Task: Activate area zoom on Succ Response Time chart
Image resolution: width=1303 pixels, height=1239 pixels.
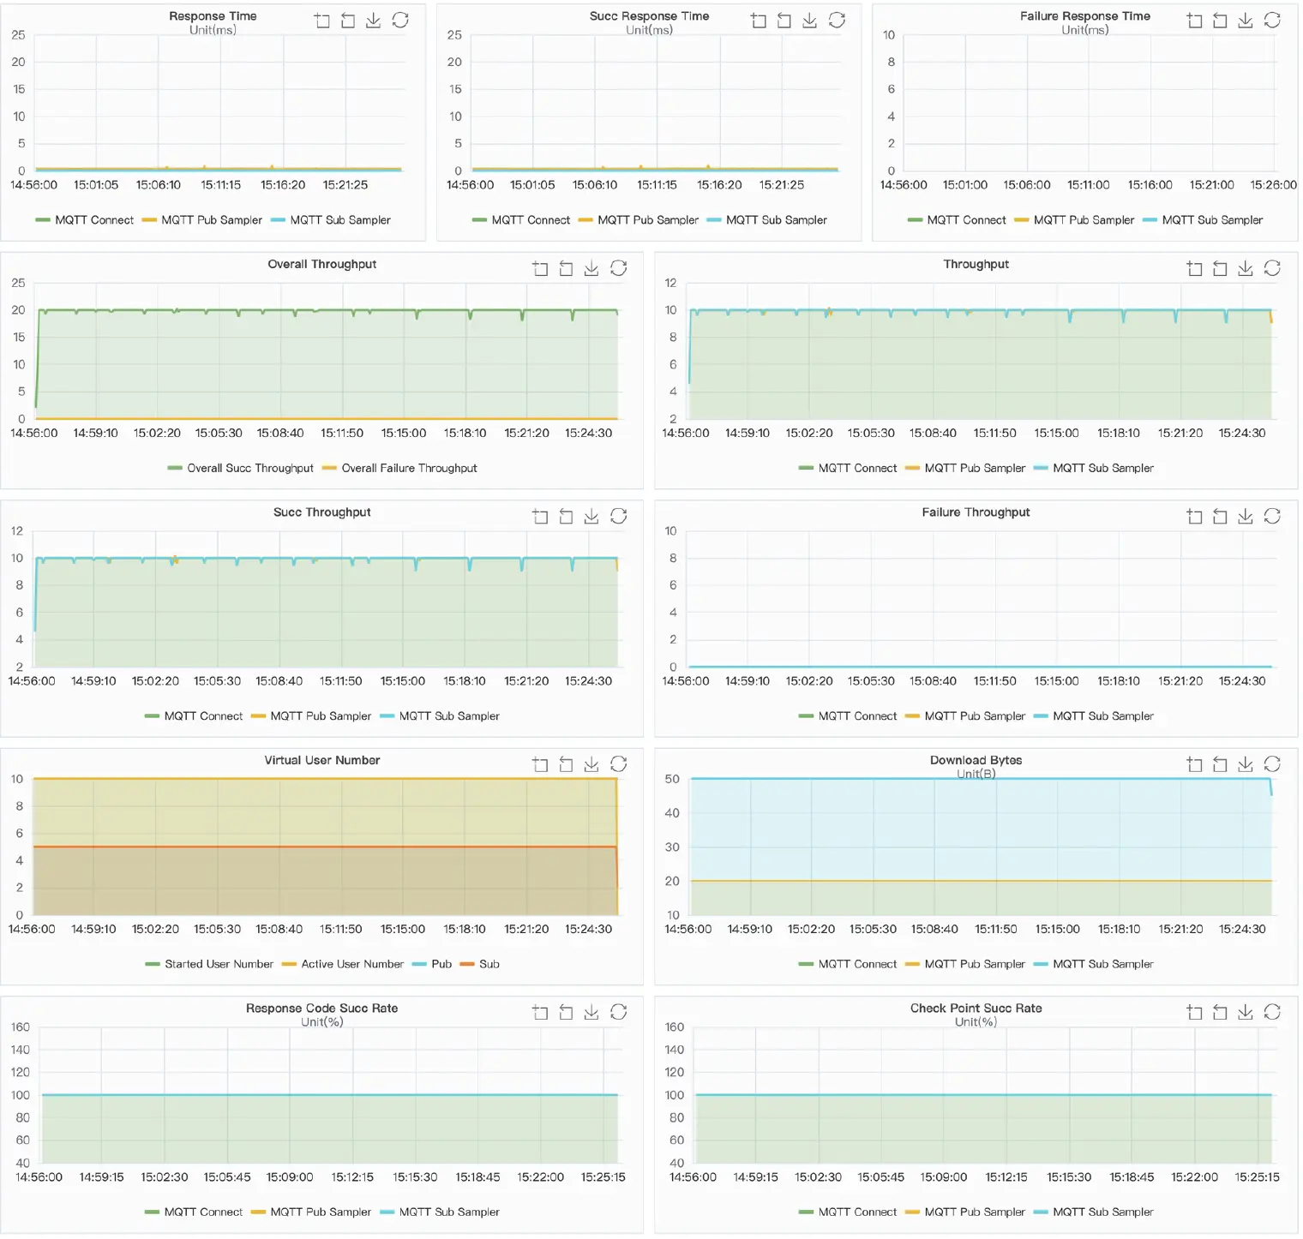Action: click(x=759, y=21)
